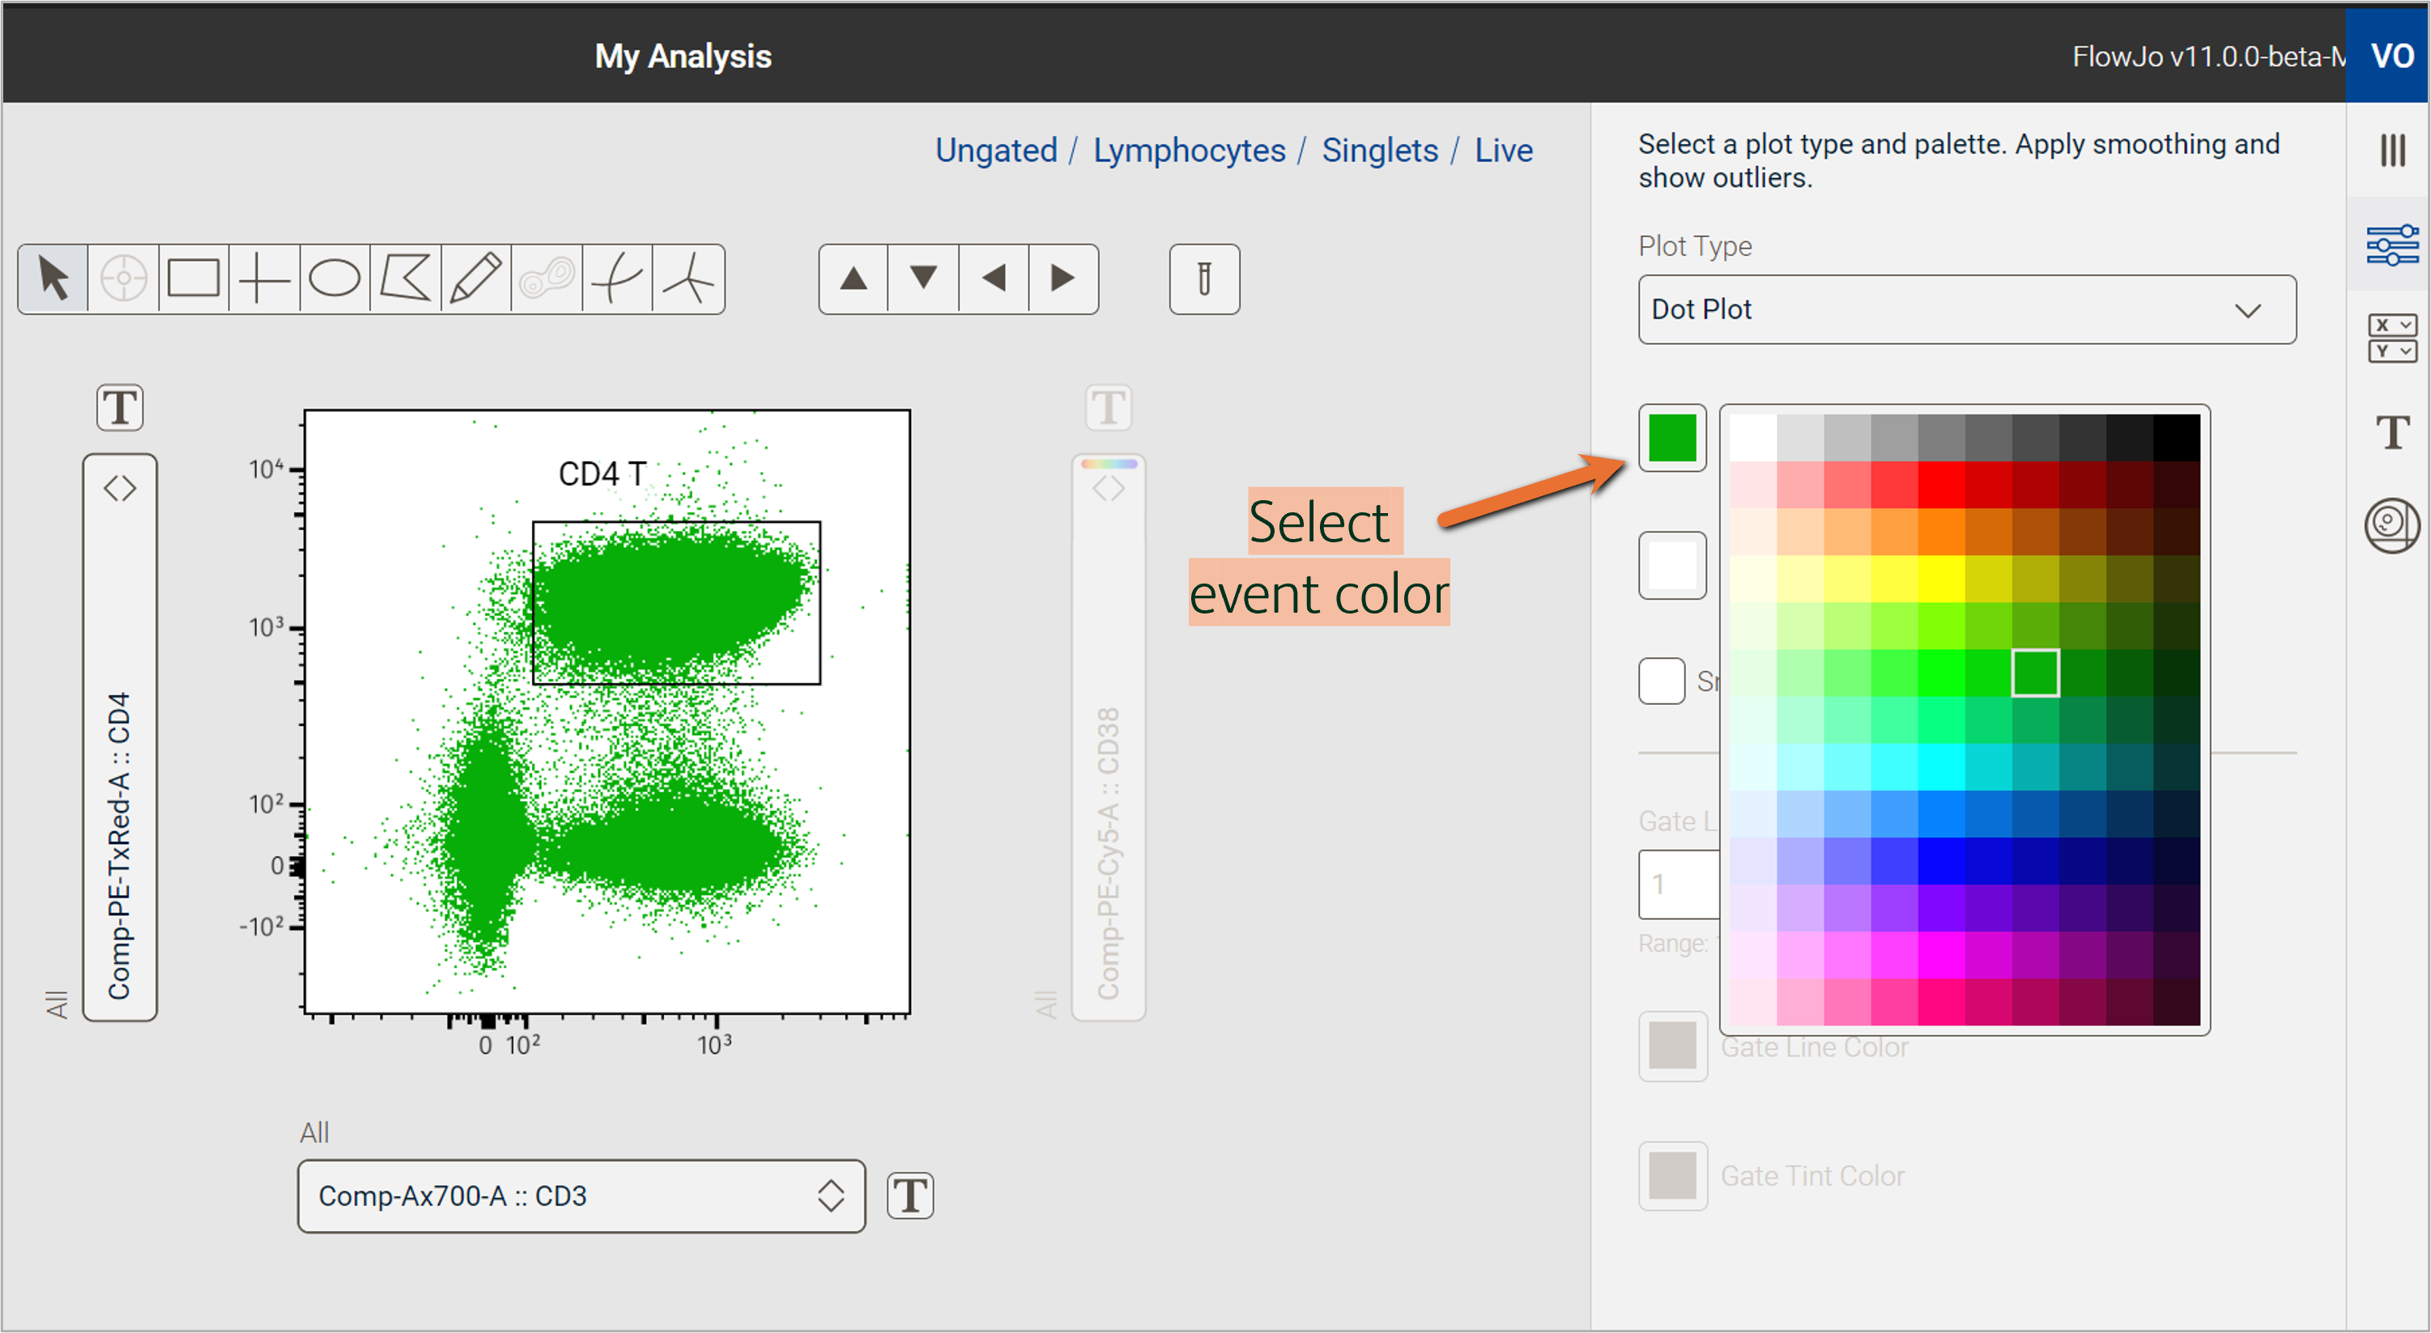2431x1333 pixels.
Task: Select the green event color swatch
Action: (1672, 437)
